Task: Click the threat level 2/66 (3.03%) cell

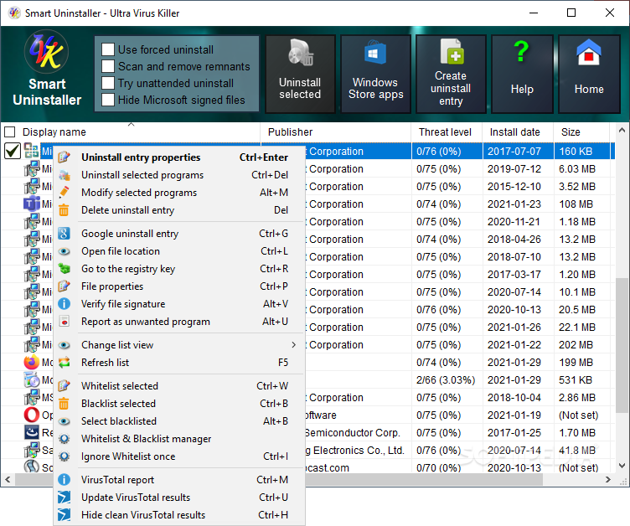Action: [x=446, y=380]
